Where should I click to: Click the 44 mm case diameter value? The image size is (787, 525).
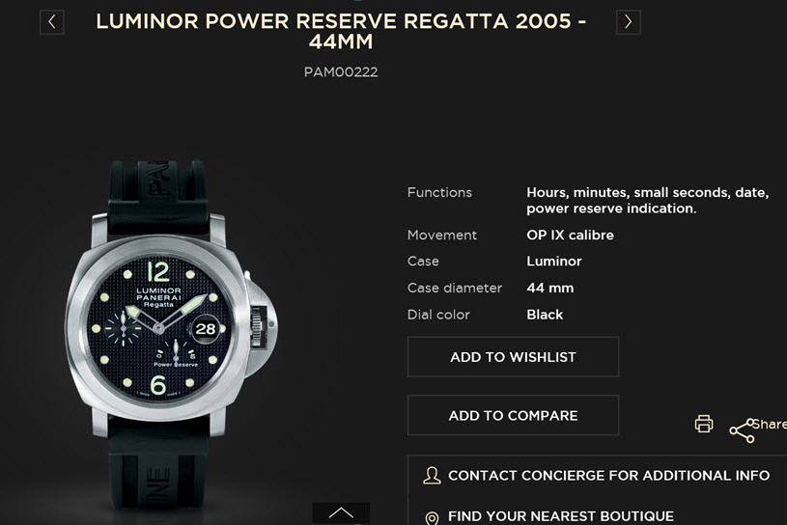(550, 288)
